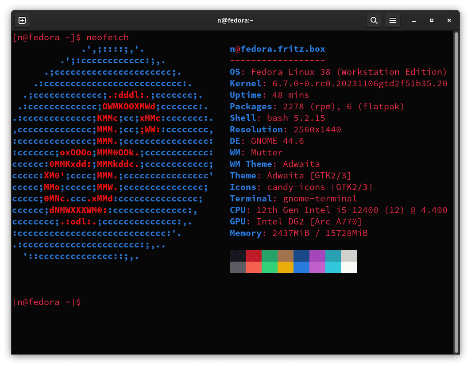This screenshot has width=471, height=367.
Task: Click the Shell bash 5.2.15 line
Action: click(x=277, y=118)
